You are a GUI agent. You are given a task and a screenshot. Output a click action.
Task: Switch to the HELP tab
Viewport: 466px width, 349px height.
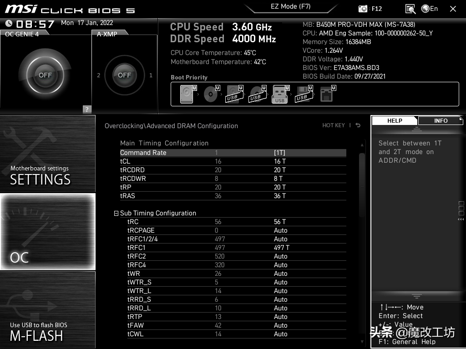395,121
